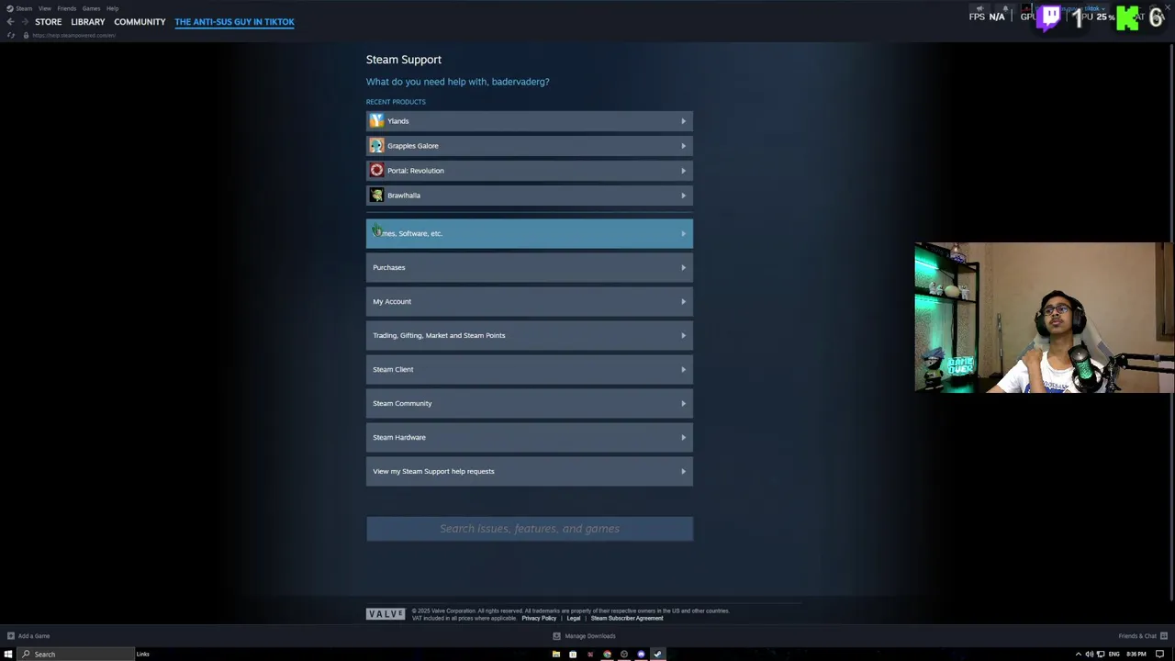
Task: Expand arrow on Grapples Galore row
Action: pos(683,146)
